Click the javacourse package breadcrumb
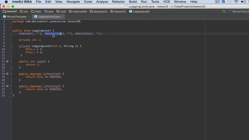Screen dimensions: 249x140 (x=98, y=11)
